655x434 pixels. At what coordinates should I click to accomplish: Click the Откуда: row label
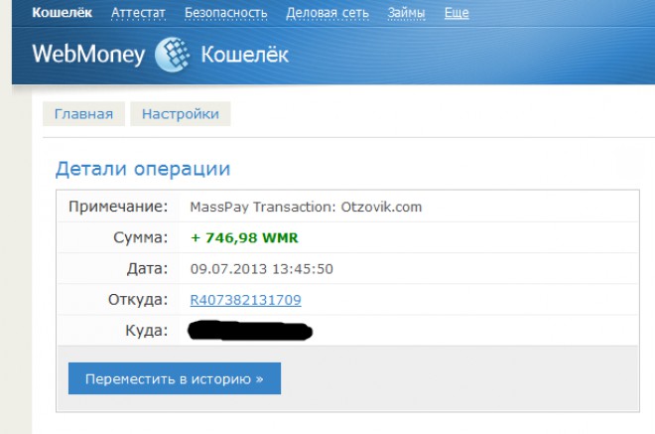tap(138, 300)
